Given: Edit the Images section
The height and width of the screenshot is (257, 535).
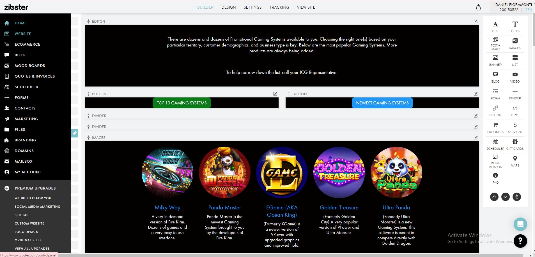Looking at the screenshot, I should pyautogui.click(x=476, y=137).
